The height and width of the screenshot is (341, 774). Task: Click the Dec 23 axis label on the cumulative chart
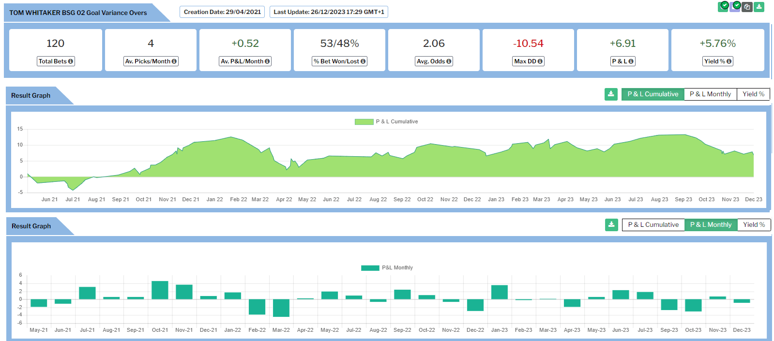click(x=754, y=199)
